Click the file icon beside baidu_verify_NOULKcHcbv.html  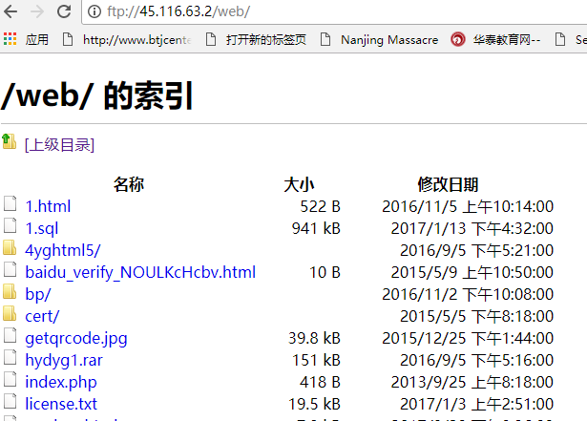click(x=10, y=269)
